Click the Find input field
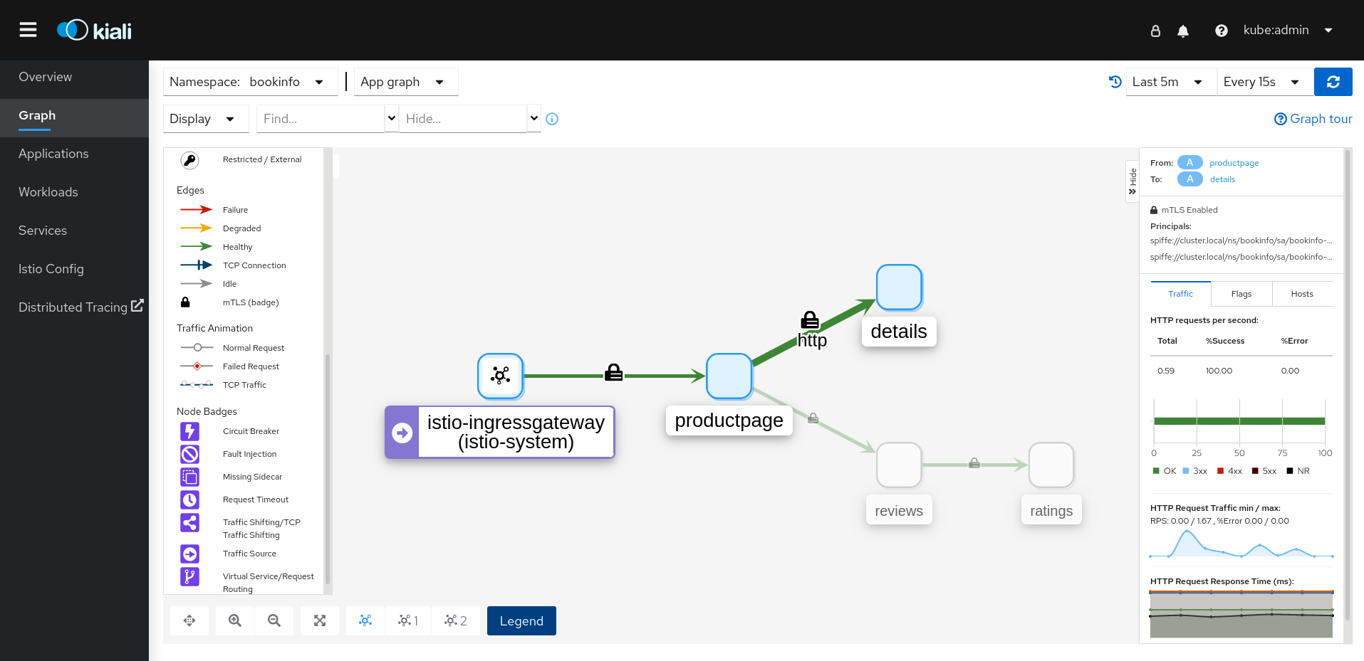Viewport: 1364px width, 661px height. click(x=320, y=119)
